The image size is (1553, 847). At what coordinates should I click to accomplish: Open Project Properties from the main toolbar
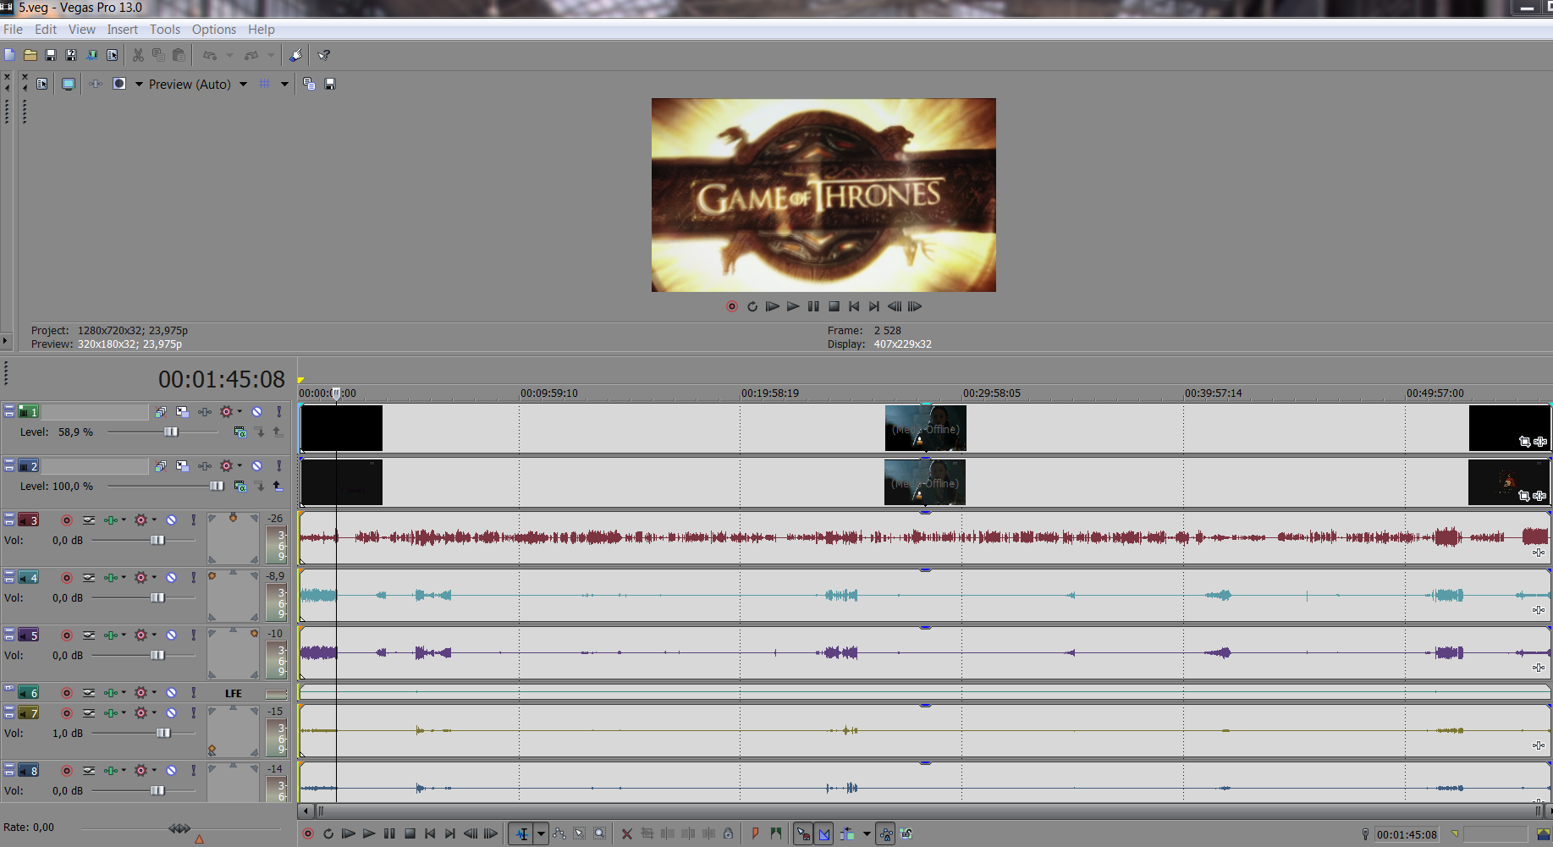click(112, 55)
